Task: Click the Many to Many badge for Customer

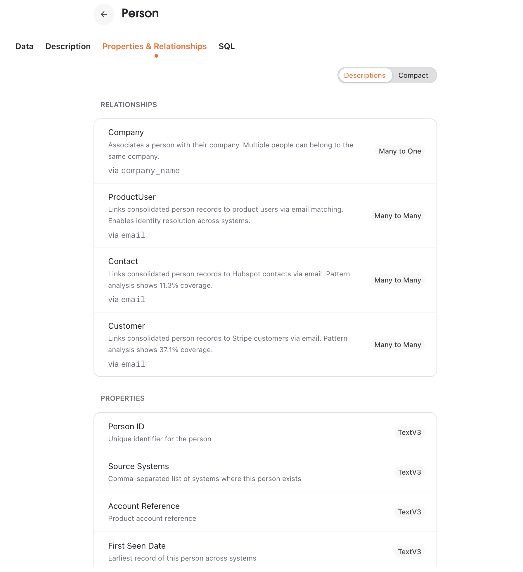Action: (x=398, y=344)
